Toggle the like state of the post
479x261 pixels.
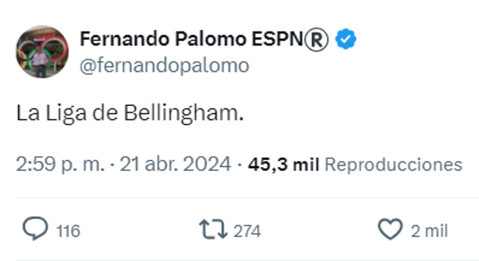pos(390,228)
